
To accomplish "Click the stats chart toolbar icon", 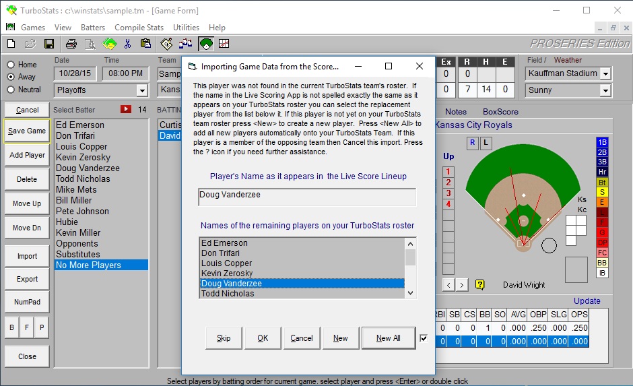I will (x=224, y=44).
